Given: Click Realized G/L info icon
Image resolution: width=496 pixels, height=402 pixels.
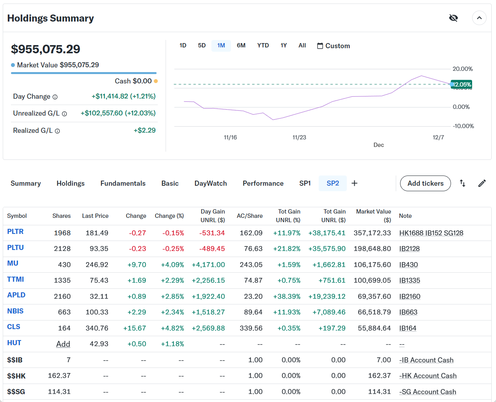Looking at the screenshot, I should click(x=58, y=131).
